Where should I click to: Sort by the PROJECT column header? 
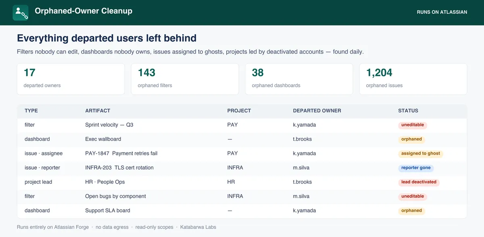click(239, 111)
